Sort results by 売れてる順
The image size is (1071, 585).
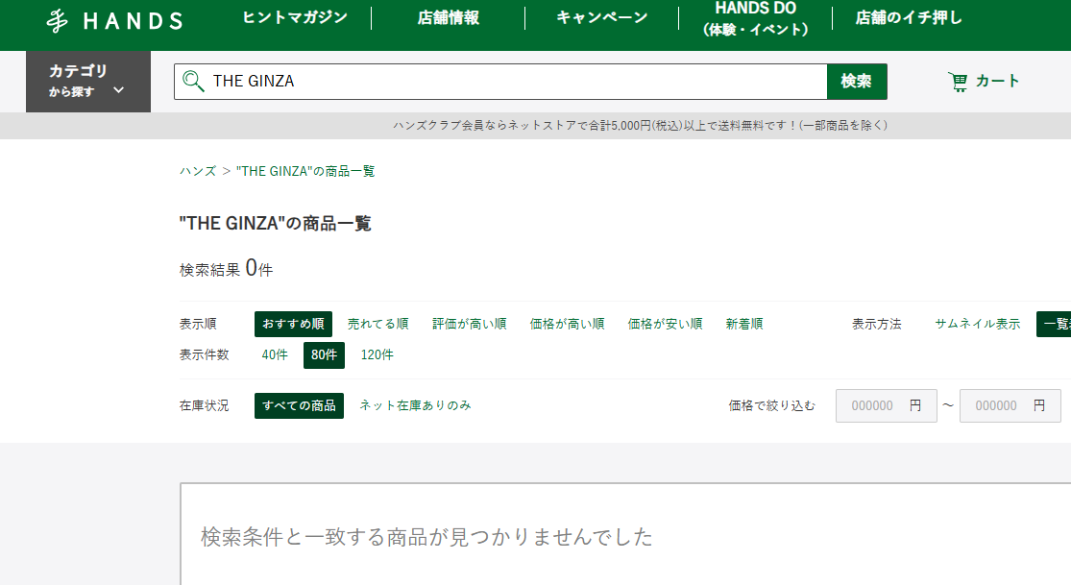pos(377,324)
